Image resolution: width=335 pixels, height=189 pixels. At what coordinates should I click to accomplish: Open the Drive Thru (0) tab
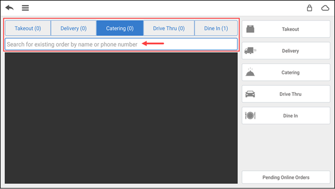point(169,28)
